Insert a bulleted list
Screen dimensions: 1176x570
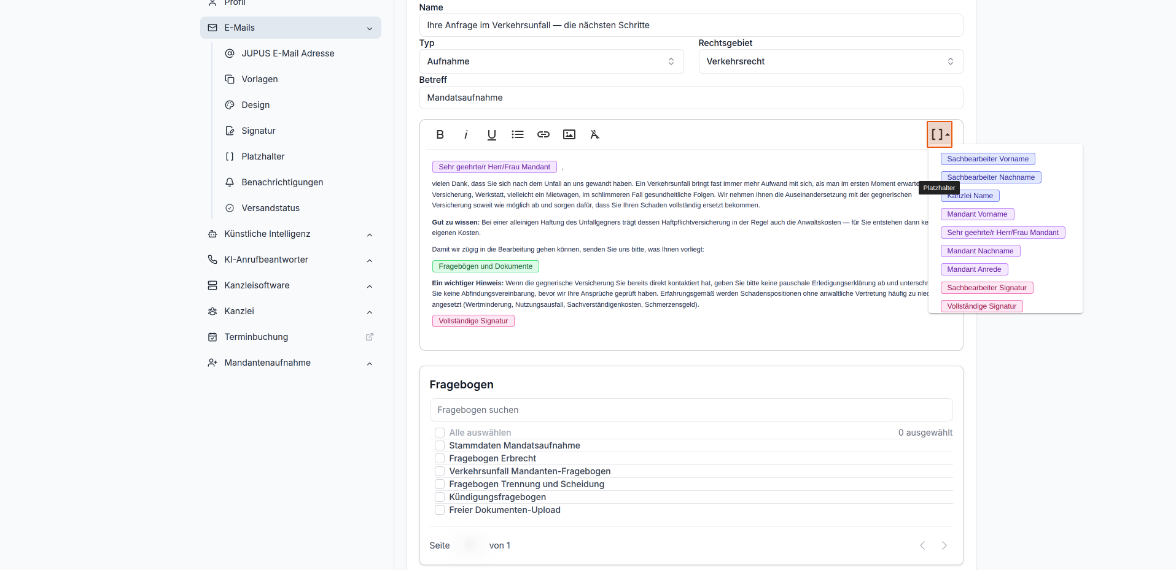[x=518, y=134]
